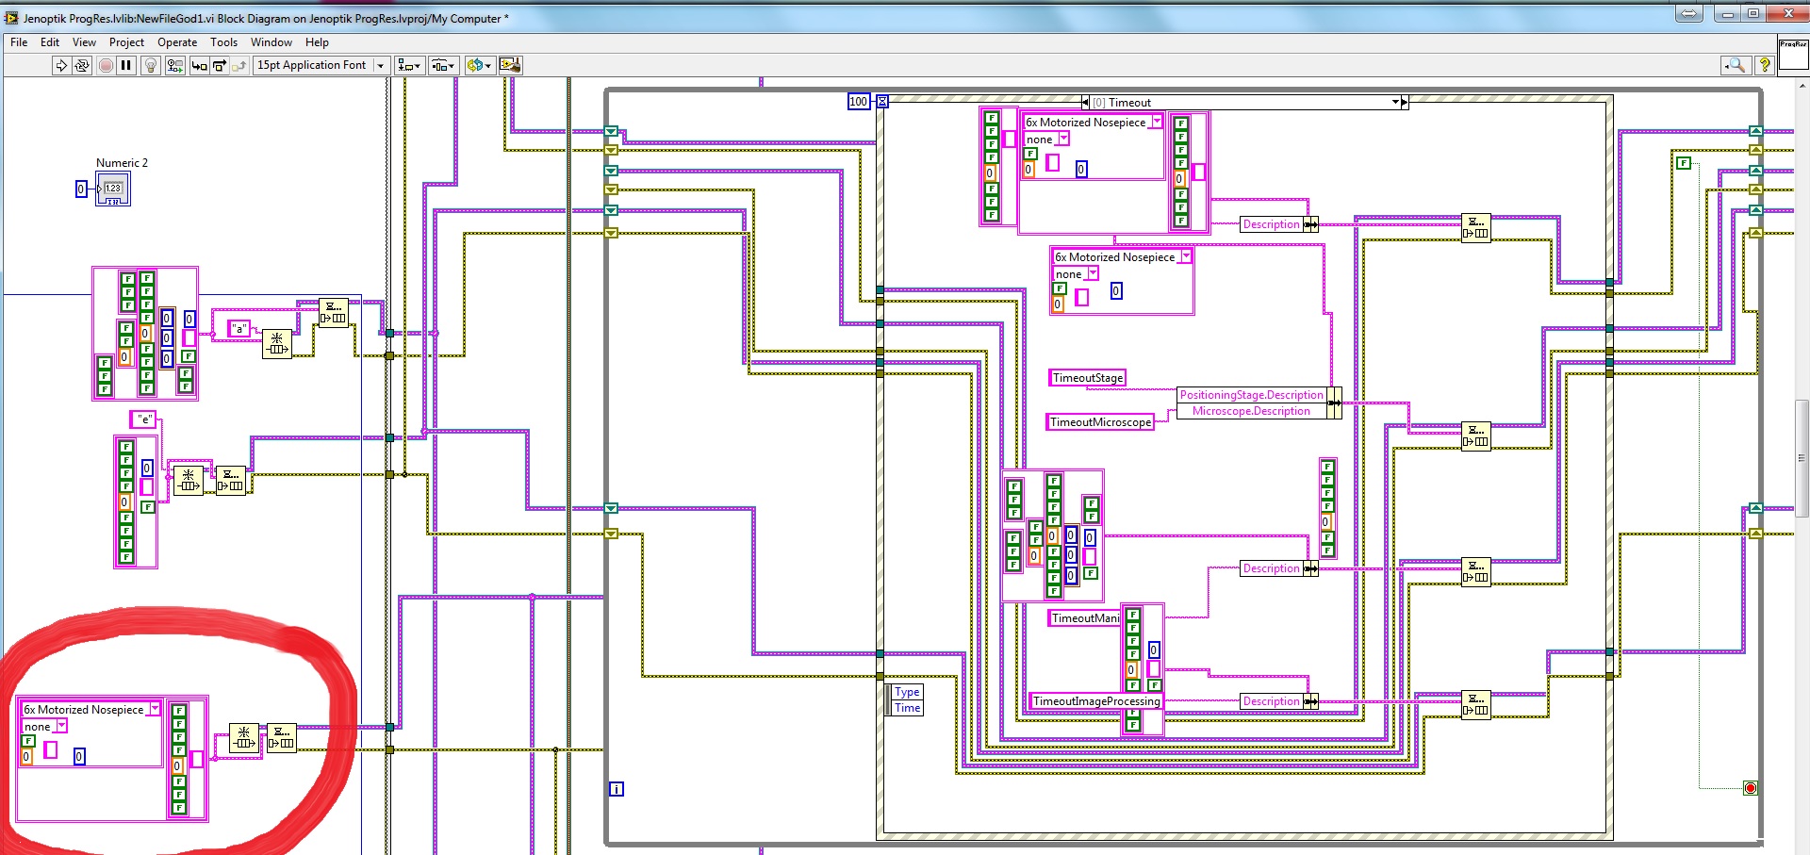The width and height of the screenshot is (1810, 855).
Task: Click the right vertical scrollbar thumb
Action: [x=1802, y=458]
